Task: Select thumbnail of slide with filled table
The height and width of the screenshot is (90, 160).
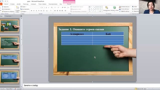Action: tap(10, 77)
